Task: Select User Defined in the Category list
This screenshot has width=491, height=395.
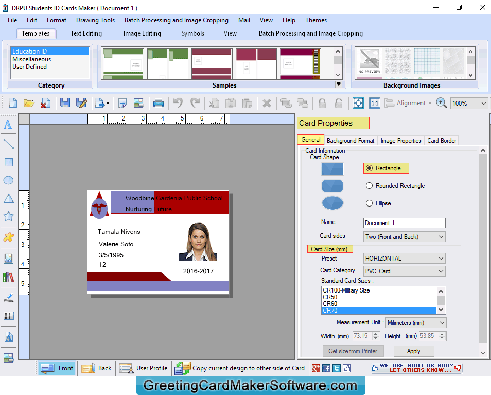Action: [x=29, y=67]
